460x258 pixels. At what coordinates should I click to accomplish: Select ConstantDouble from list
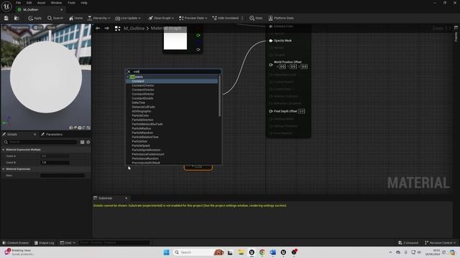142,99
